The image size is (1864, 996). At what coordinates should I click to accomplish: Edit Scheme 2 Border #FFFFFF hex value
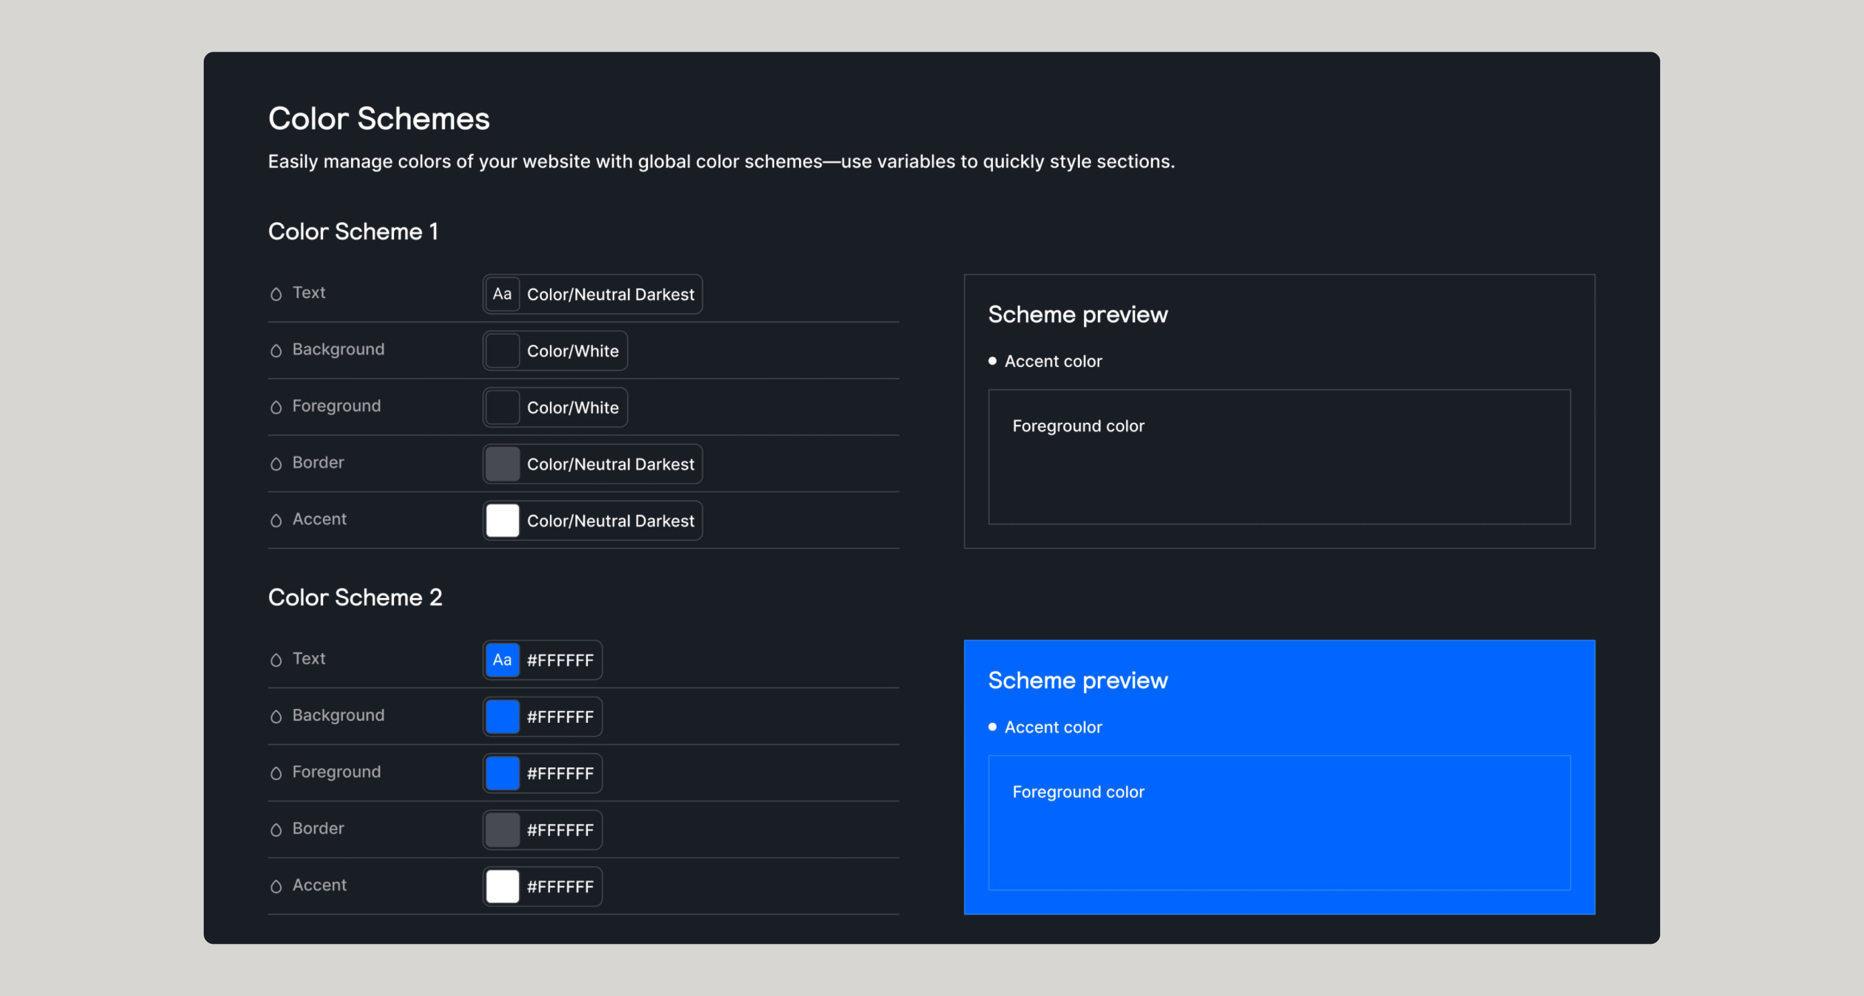(560, 830)
